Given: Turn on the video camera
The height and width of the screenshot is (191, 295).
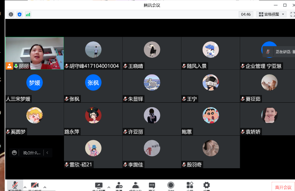Looking at the screenshot, I should [x=34, y=186].
